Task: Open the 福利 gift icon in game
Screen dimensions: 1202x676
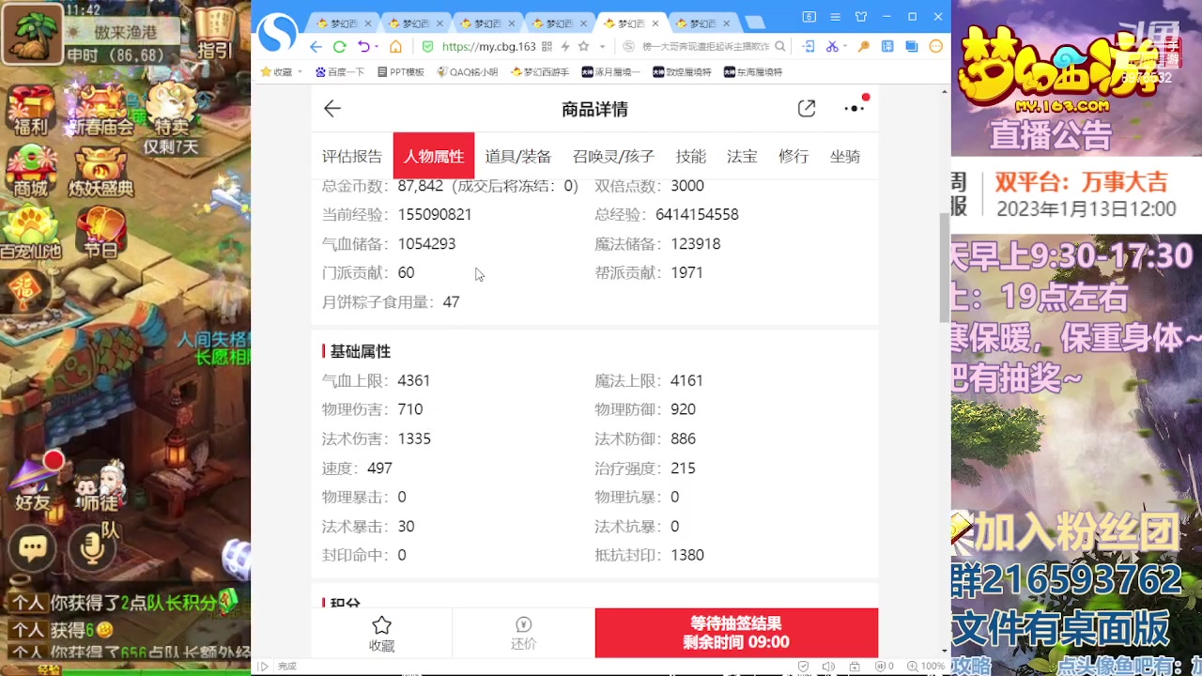Action: click(30, 111)
